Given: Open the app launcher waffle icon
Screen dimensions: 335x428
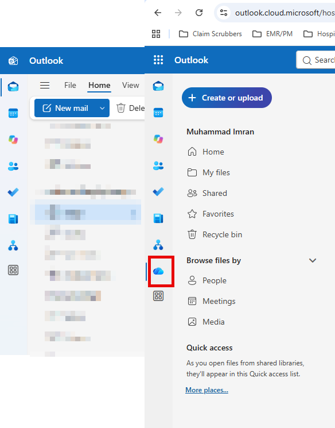Looking at the screenshot, I should [x=158, y=60].
